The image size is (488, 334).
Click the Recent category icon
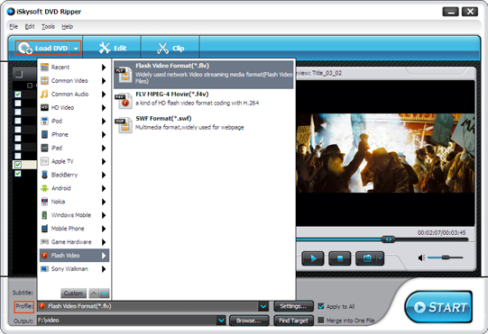click(44, 68)
